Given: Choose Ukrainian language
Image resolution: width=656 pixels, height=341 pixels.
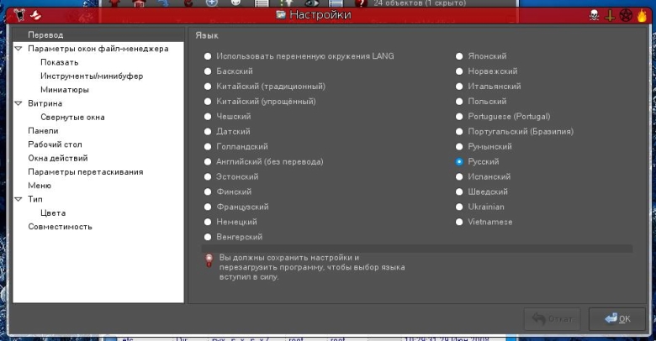Looking at the screenshot, I should [x=459, y=207].
